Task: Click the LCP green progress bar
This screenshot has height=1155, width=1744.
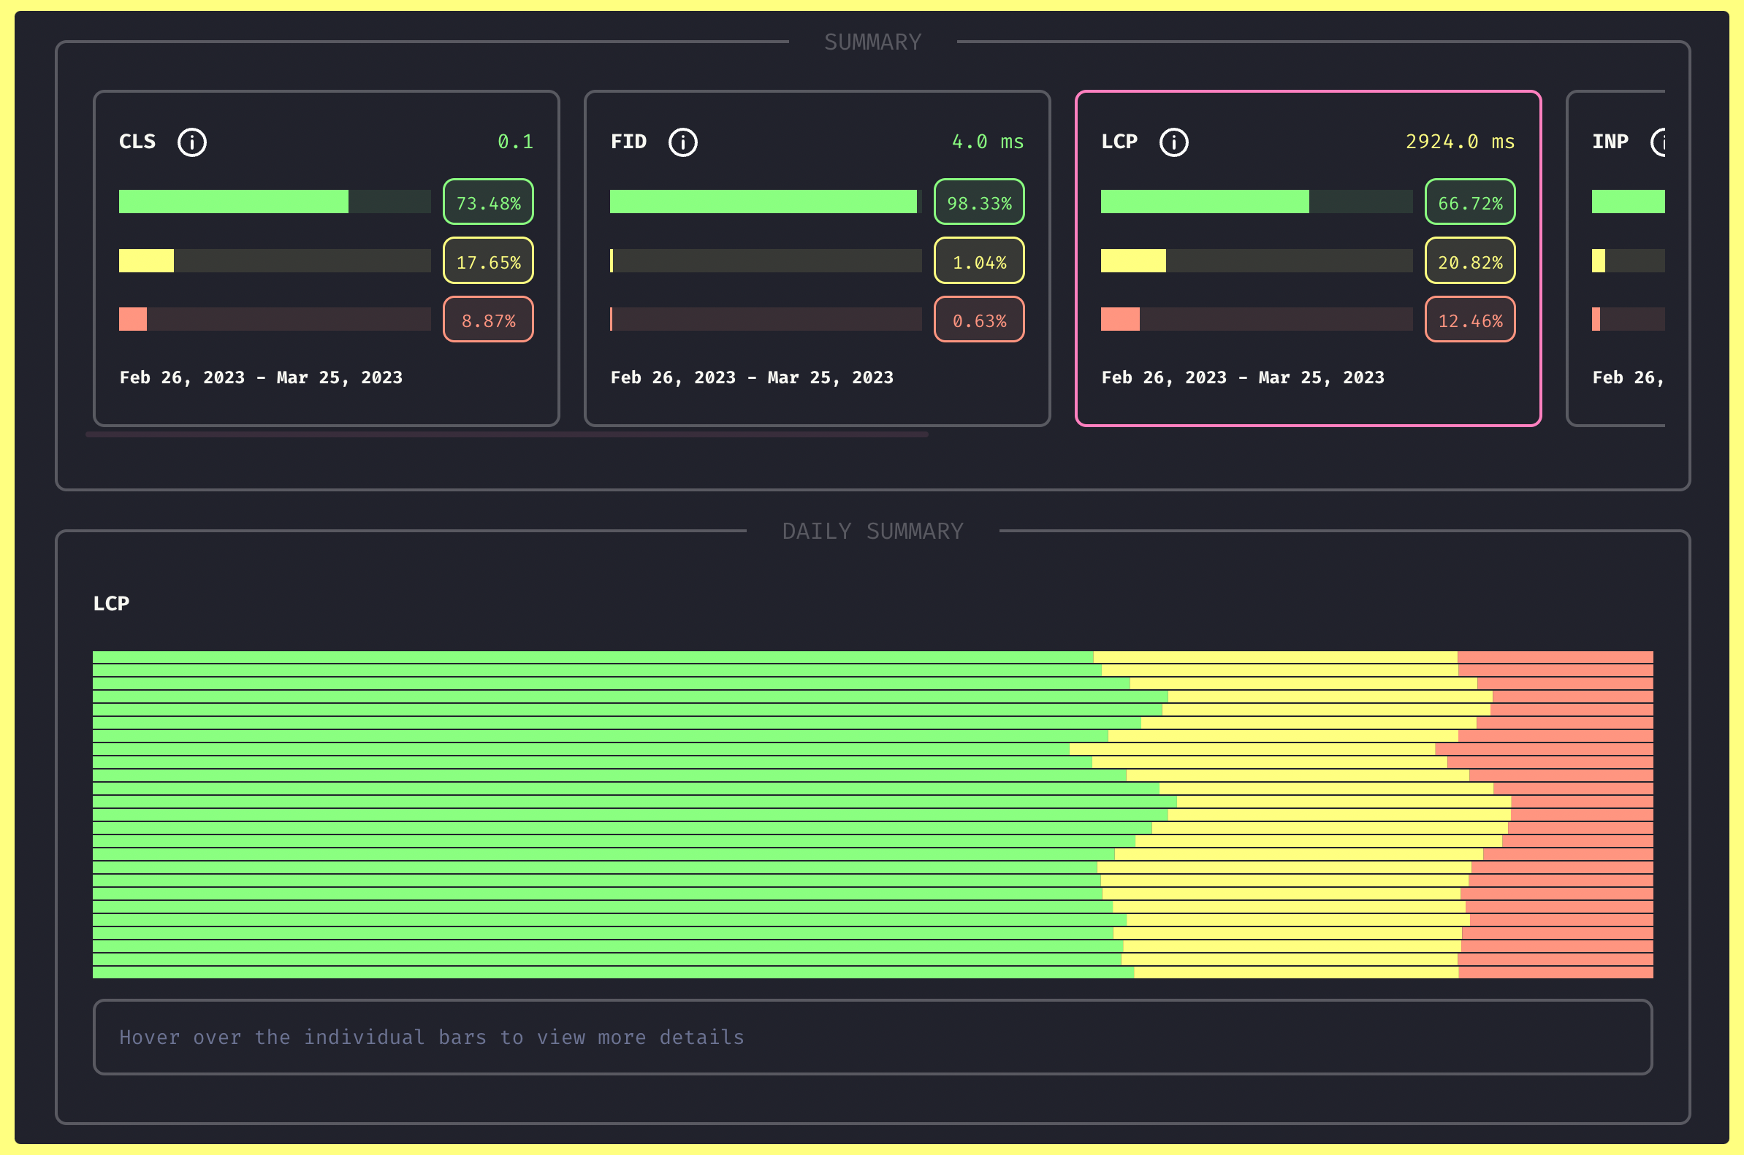Action: 1257,202
